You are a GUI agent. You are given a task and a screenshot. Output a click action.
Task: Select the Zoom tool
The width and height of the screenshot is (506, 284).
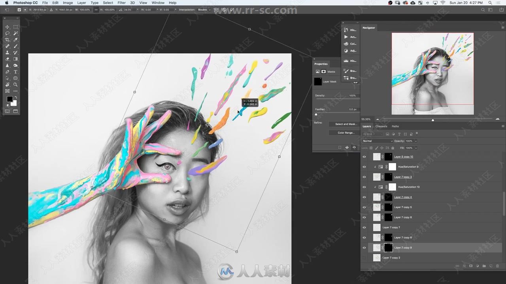(x=16, y=84)
